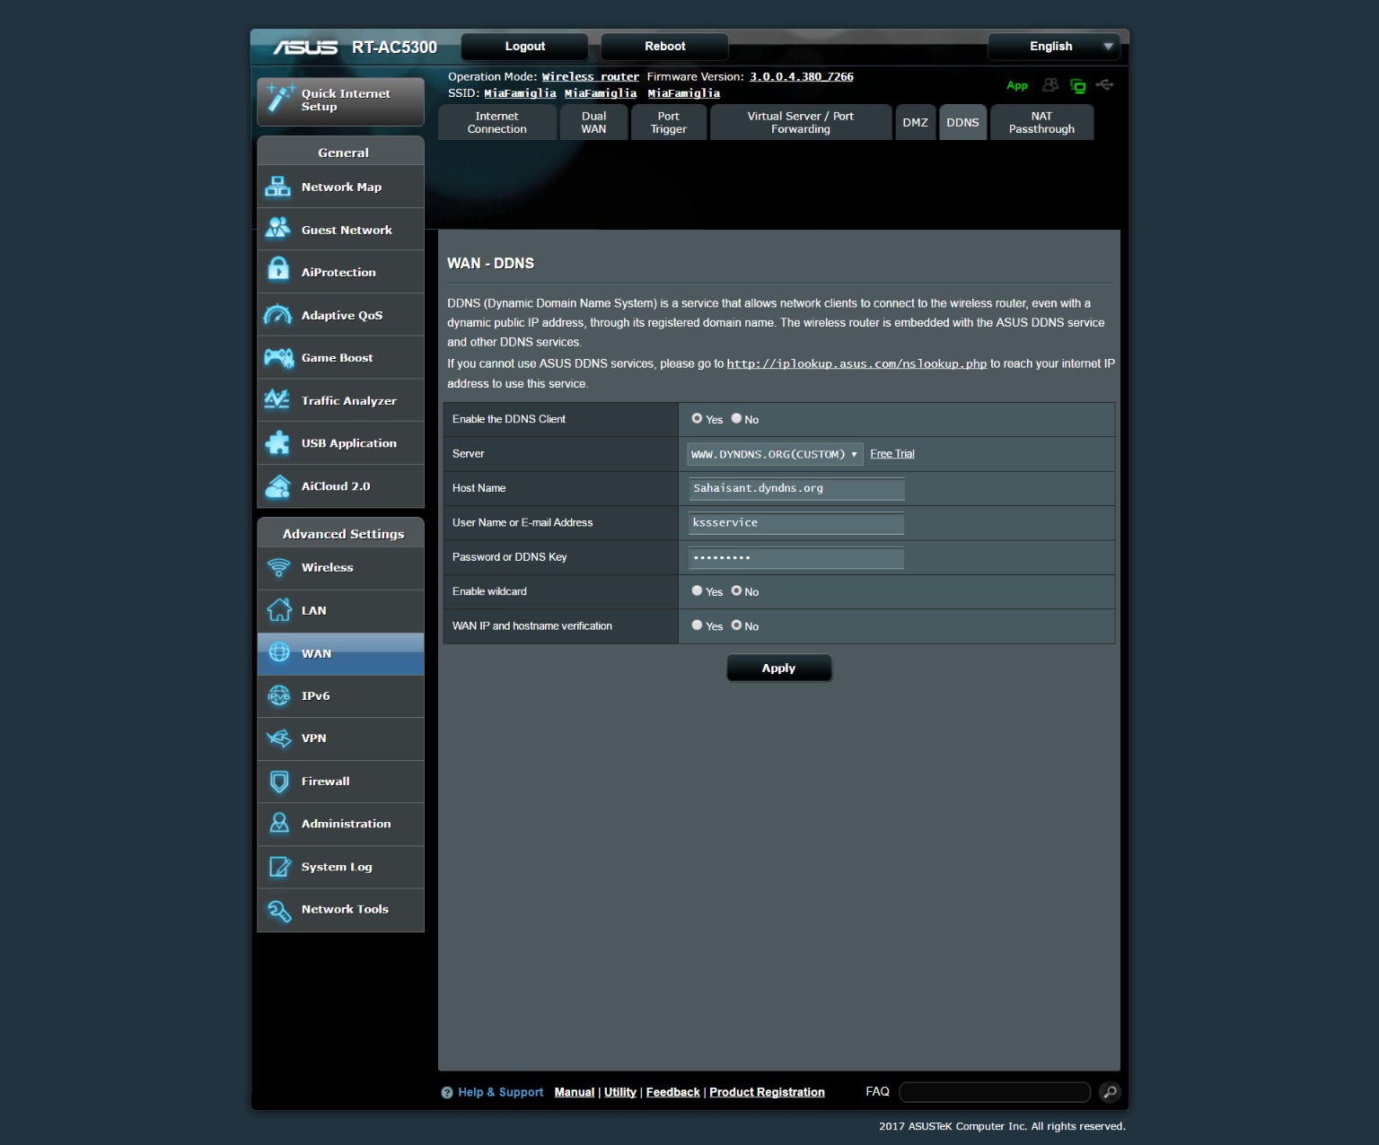Viewport: 1379px width, 1145px height.
Task: Click the Network Map icon
Action: (278, 187)
